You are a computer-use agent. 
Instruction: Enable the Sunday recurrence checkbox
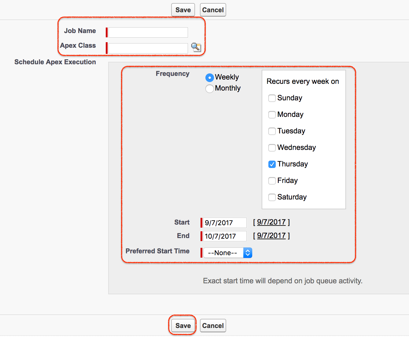coord(272,98)
